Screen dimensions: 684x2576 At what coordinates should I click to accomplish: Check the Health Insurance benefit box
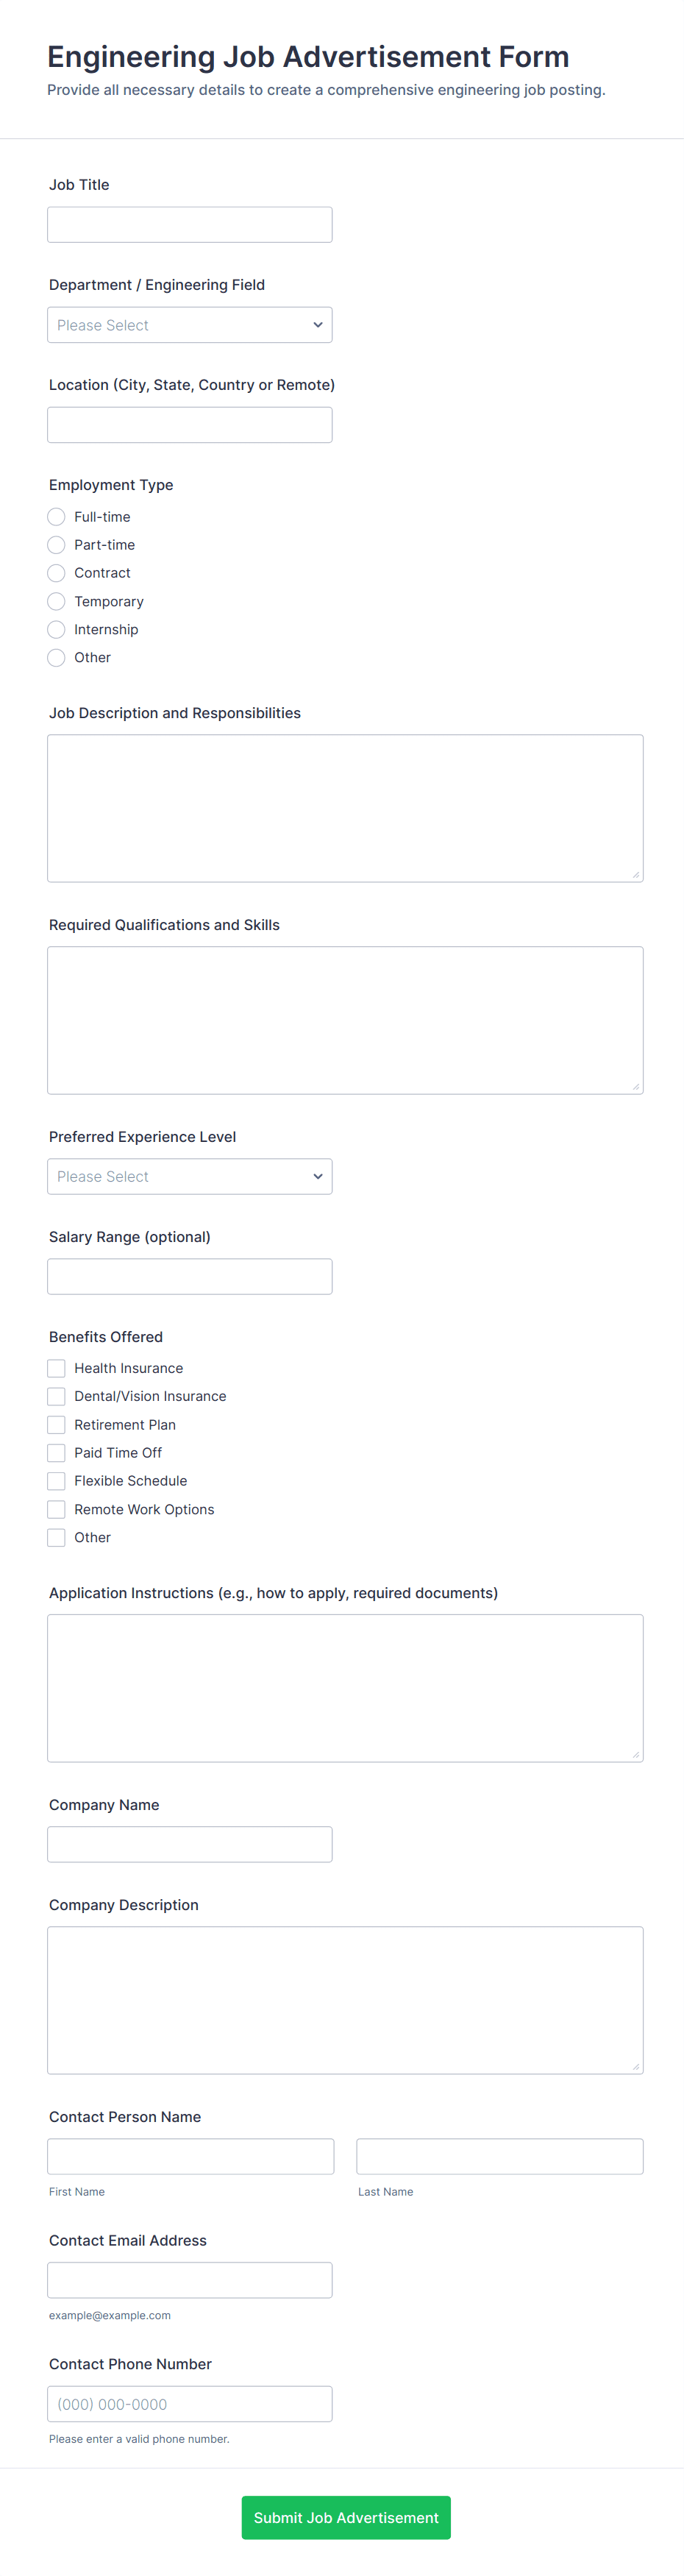tap(57, 1368)
